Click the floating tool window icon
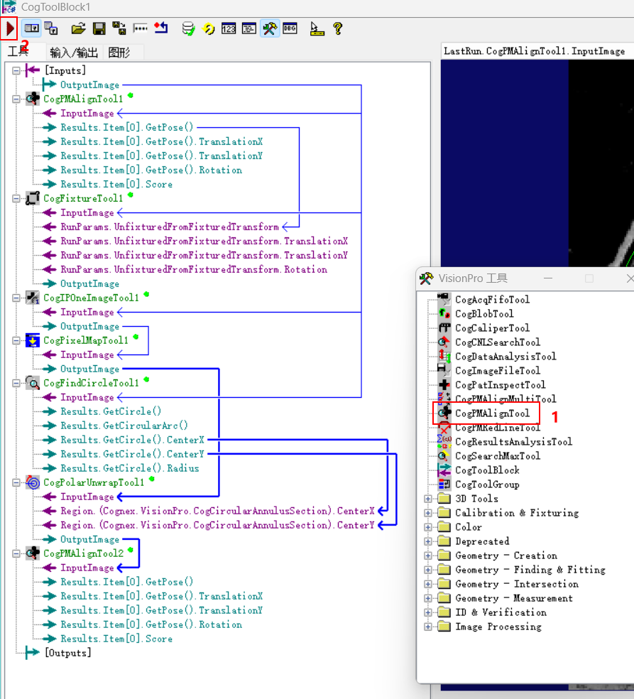 coord(51,28)
